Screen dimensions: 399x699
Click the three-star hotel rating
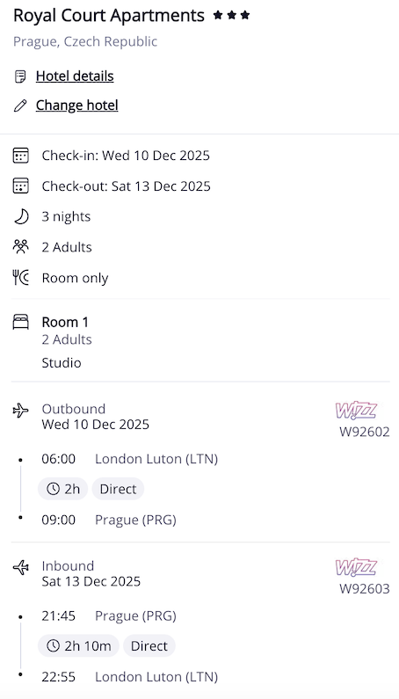[231, 16]
